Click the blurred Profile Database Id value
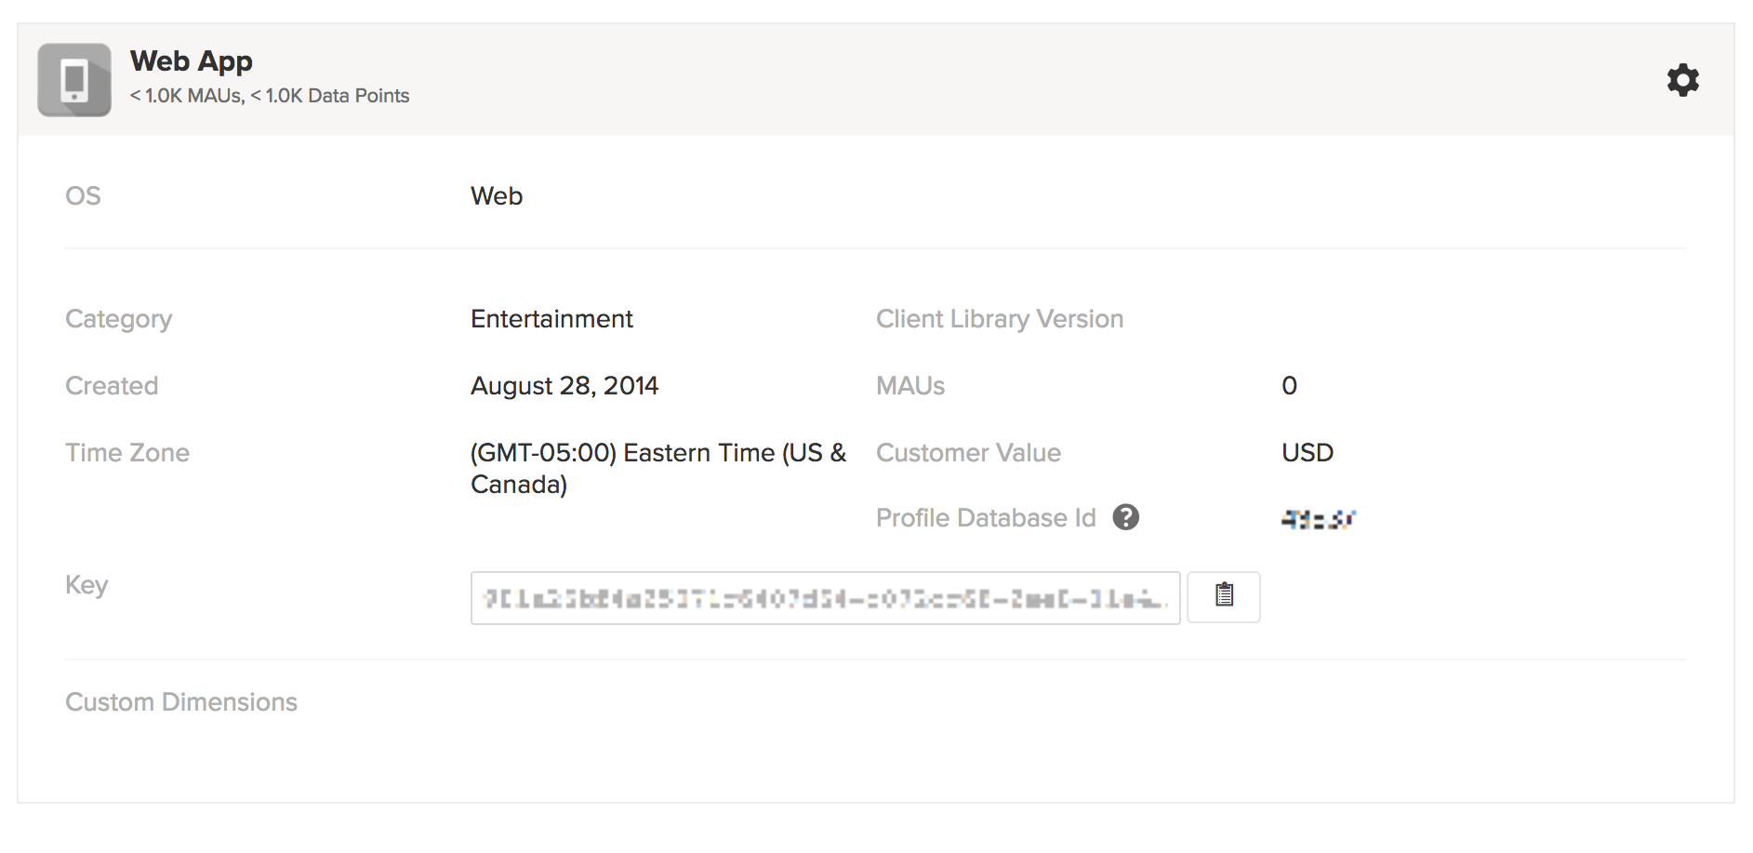Image resolution: width=1753 pixels, height=853 pixels. click(x=1318, y=519)
